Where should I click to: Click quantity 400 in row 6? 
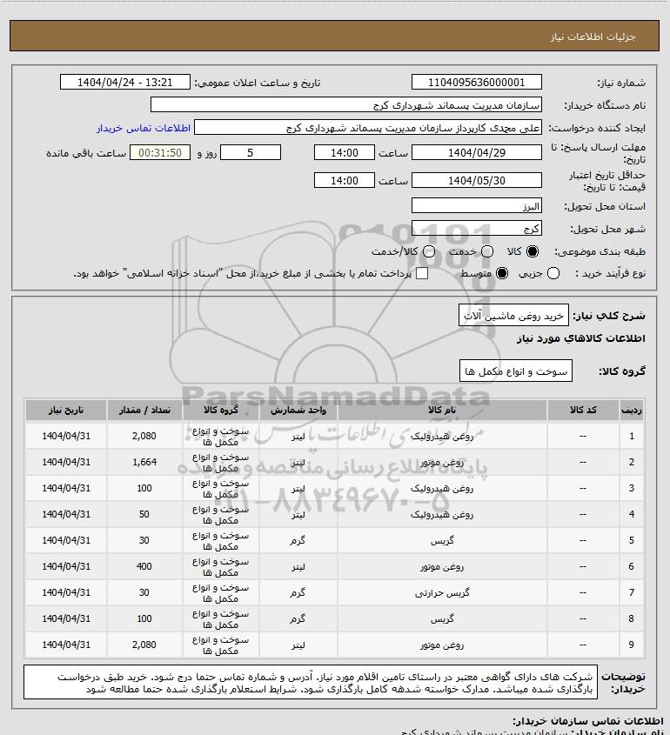tap(144, 566)
